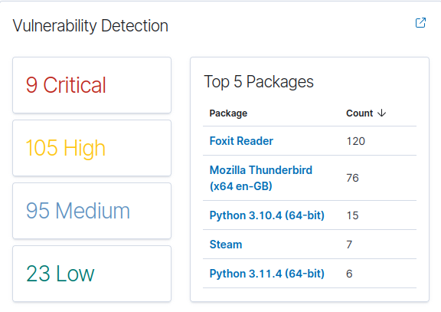Open the 9 Critical vulnerabilities card
This screenshot has height=312, width=441.
point(92,85)
